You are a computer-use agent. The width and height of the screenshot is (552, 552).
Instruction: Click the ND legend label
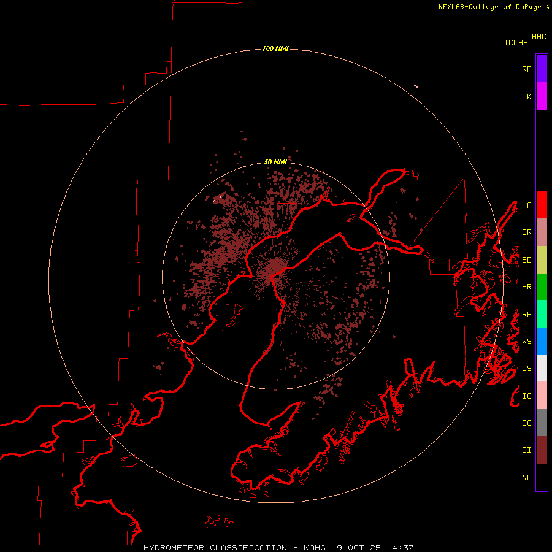(x=526, y=478)
